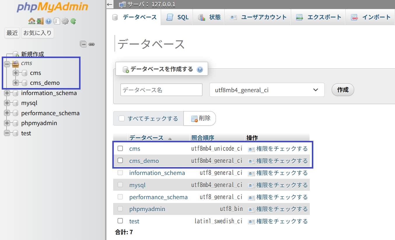The width and height of the screenshot is (395, 240).
Task: Click the collapse all tree icon
Action: point(83,44)
